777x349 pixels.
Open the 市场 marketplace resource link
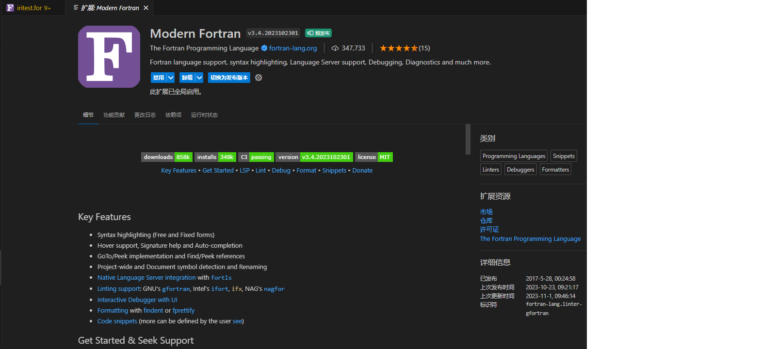[486, 212]
